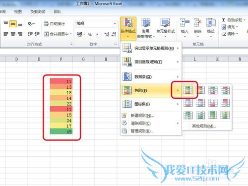The width and height of the screenshot is (248, 186).
Task: Select column F header
Action: coord(61,59)
